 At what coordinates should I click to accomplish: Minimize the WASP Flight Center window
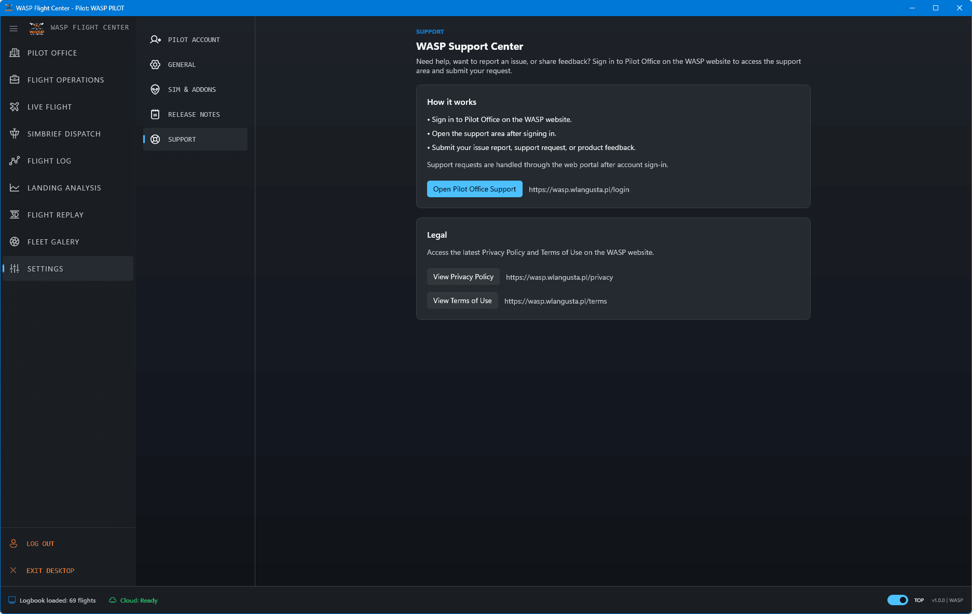pyautogui.click(x=912, y=8)
